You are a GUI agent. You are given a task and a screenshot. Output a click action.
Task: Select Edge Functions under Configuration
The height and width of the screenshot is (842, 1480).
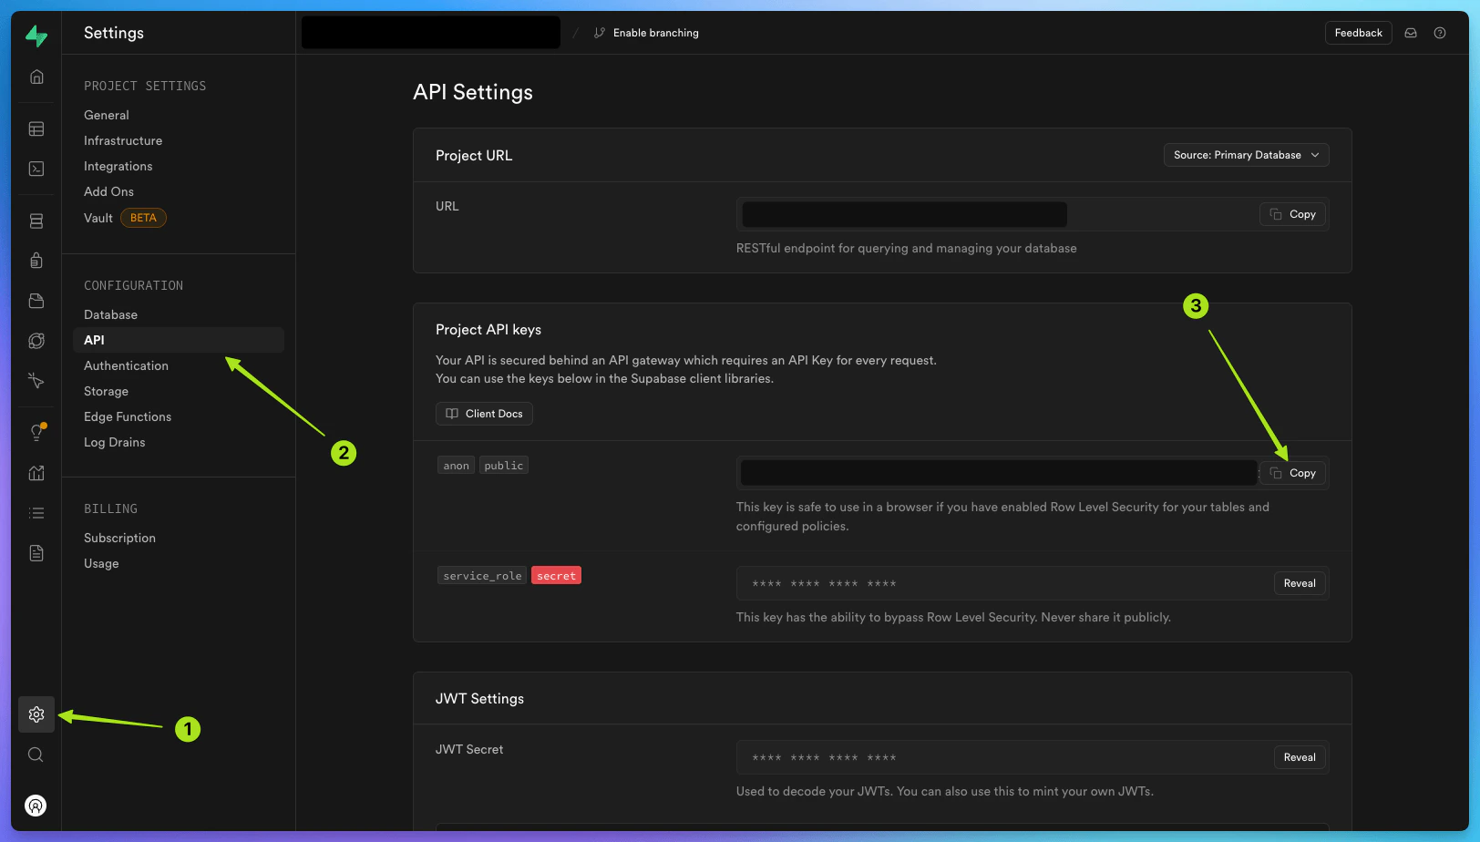coord(127,416)
